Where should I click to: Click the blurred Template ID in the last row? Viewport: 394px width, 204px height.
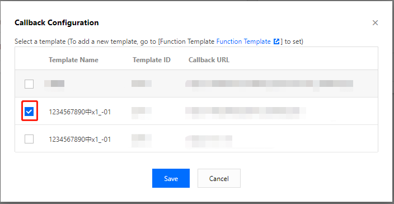(142, 140)
